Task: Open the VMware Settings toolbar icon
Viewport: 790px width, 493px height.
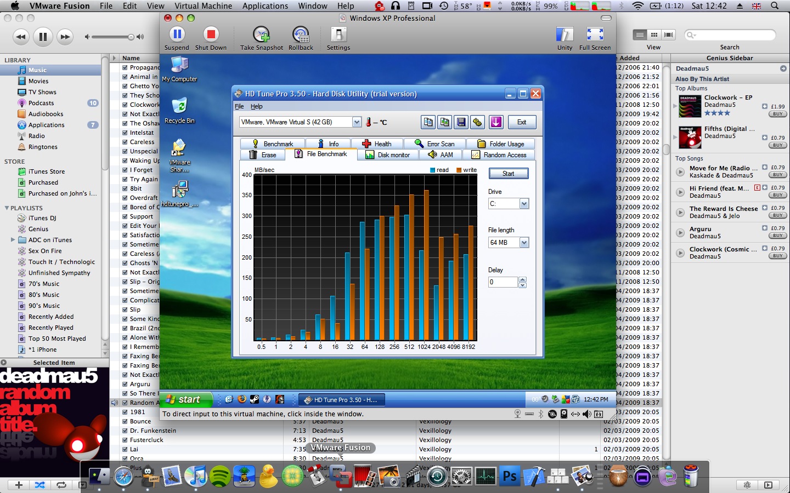Action: click(x=338, y=35)
